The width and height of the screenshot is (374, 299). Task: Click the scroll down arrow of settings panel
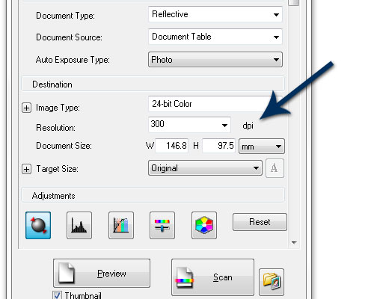pos(294,242)
